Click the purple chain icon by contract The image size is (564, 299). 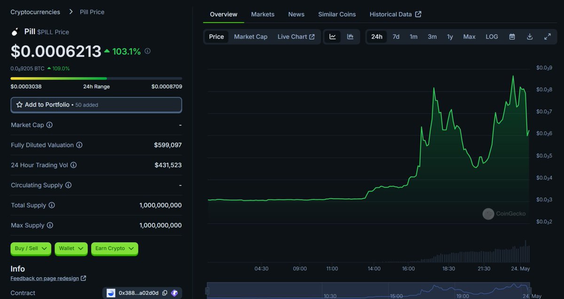174,293
